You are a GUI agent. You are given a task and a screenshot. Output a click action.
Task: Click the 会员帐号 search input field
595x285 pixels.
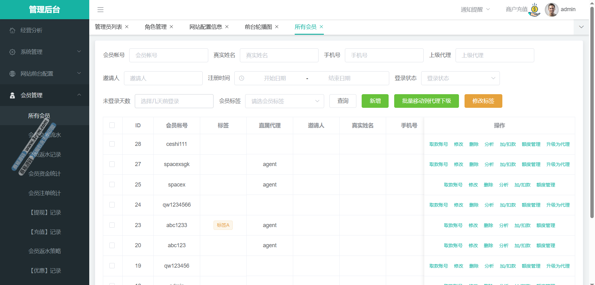[169, 55]
